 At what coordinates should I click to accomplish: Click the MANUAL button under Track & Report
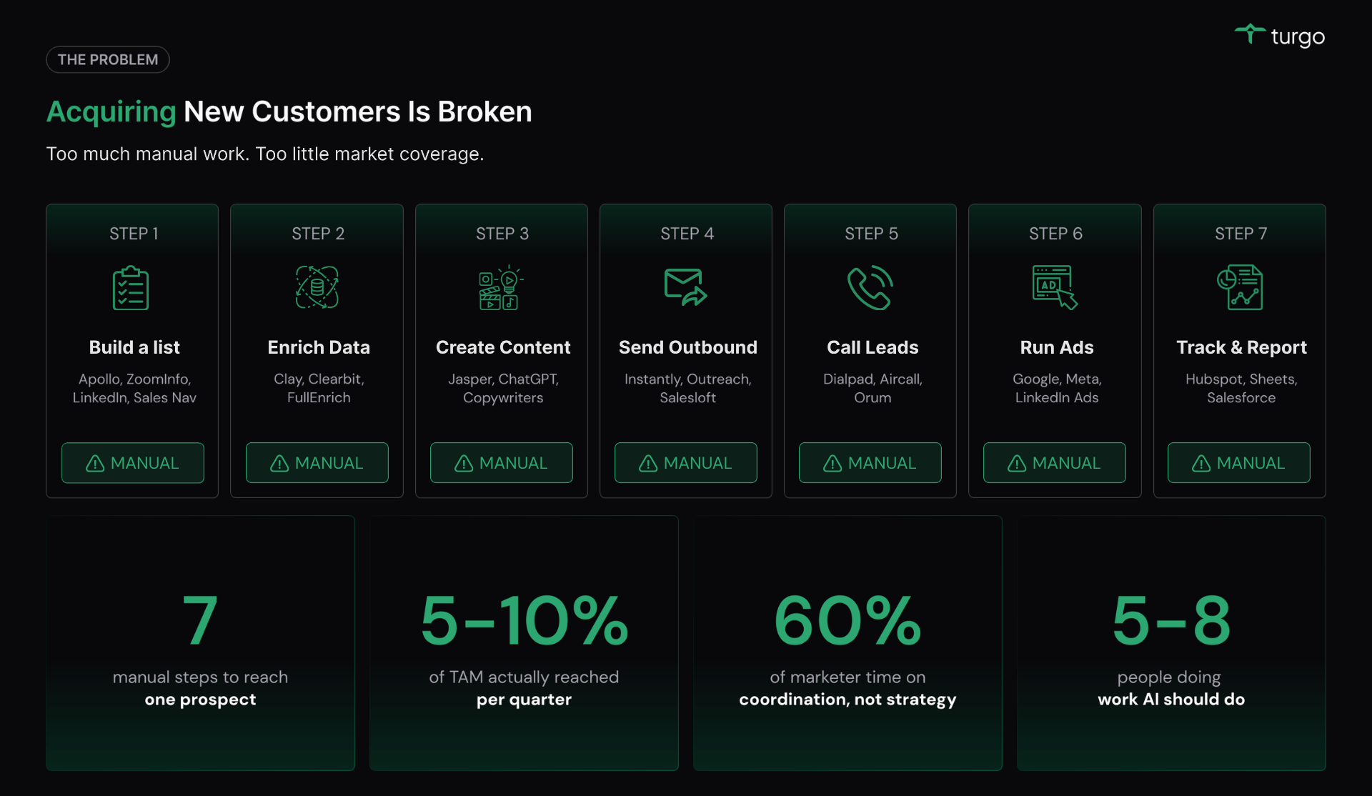click(x=1239, y=463)
